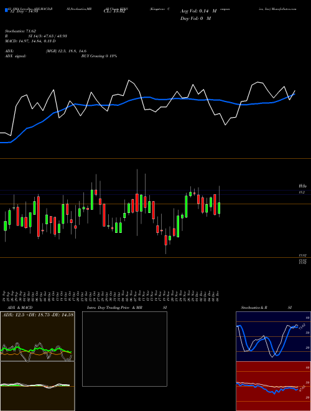Click the MACD: 14.97, 14.84, 0.13 line
311x411 pixels.
coord(30,41)
